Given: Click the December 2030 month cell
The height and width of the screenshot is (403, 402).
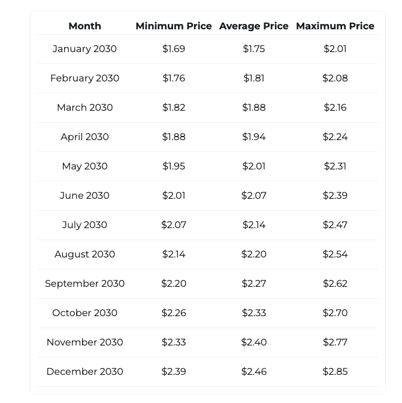Looking at the screenshot, I should [x=84, y=371].
